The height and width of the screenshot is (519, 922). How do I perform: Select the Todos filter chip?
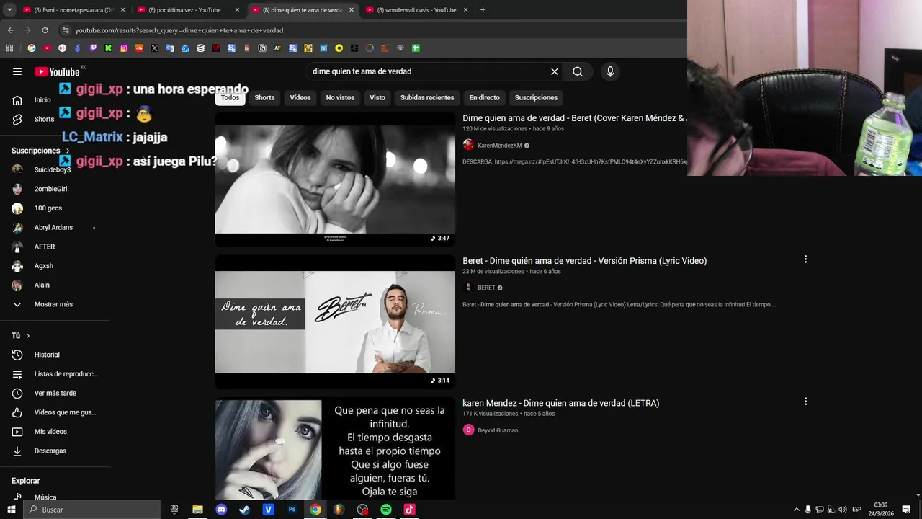tap(230, 97)
